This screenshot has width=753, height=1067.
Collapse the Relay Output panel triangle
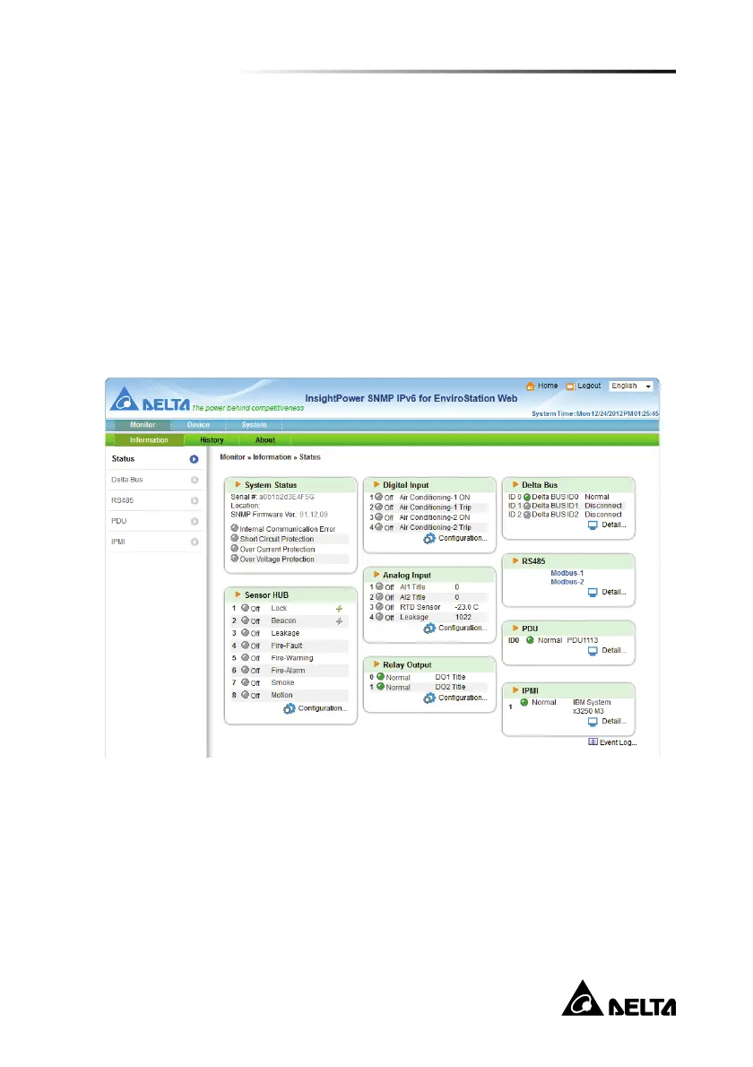click(376, 664)
